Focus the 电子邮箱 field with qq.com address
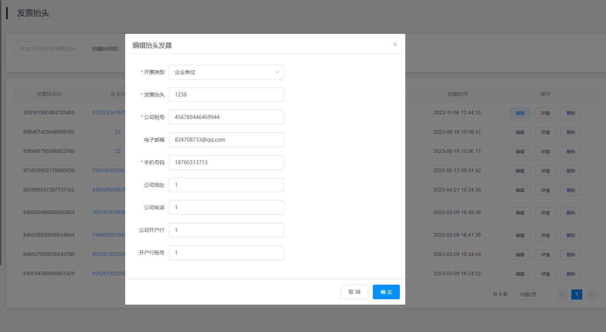606x332 pixels. click(226, 140)
